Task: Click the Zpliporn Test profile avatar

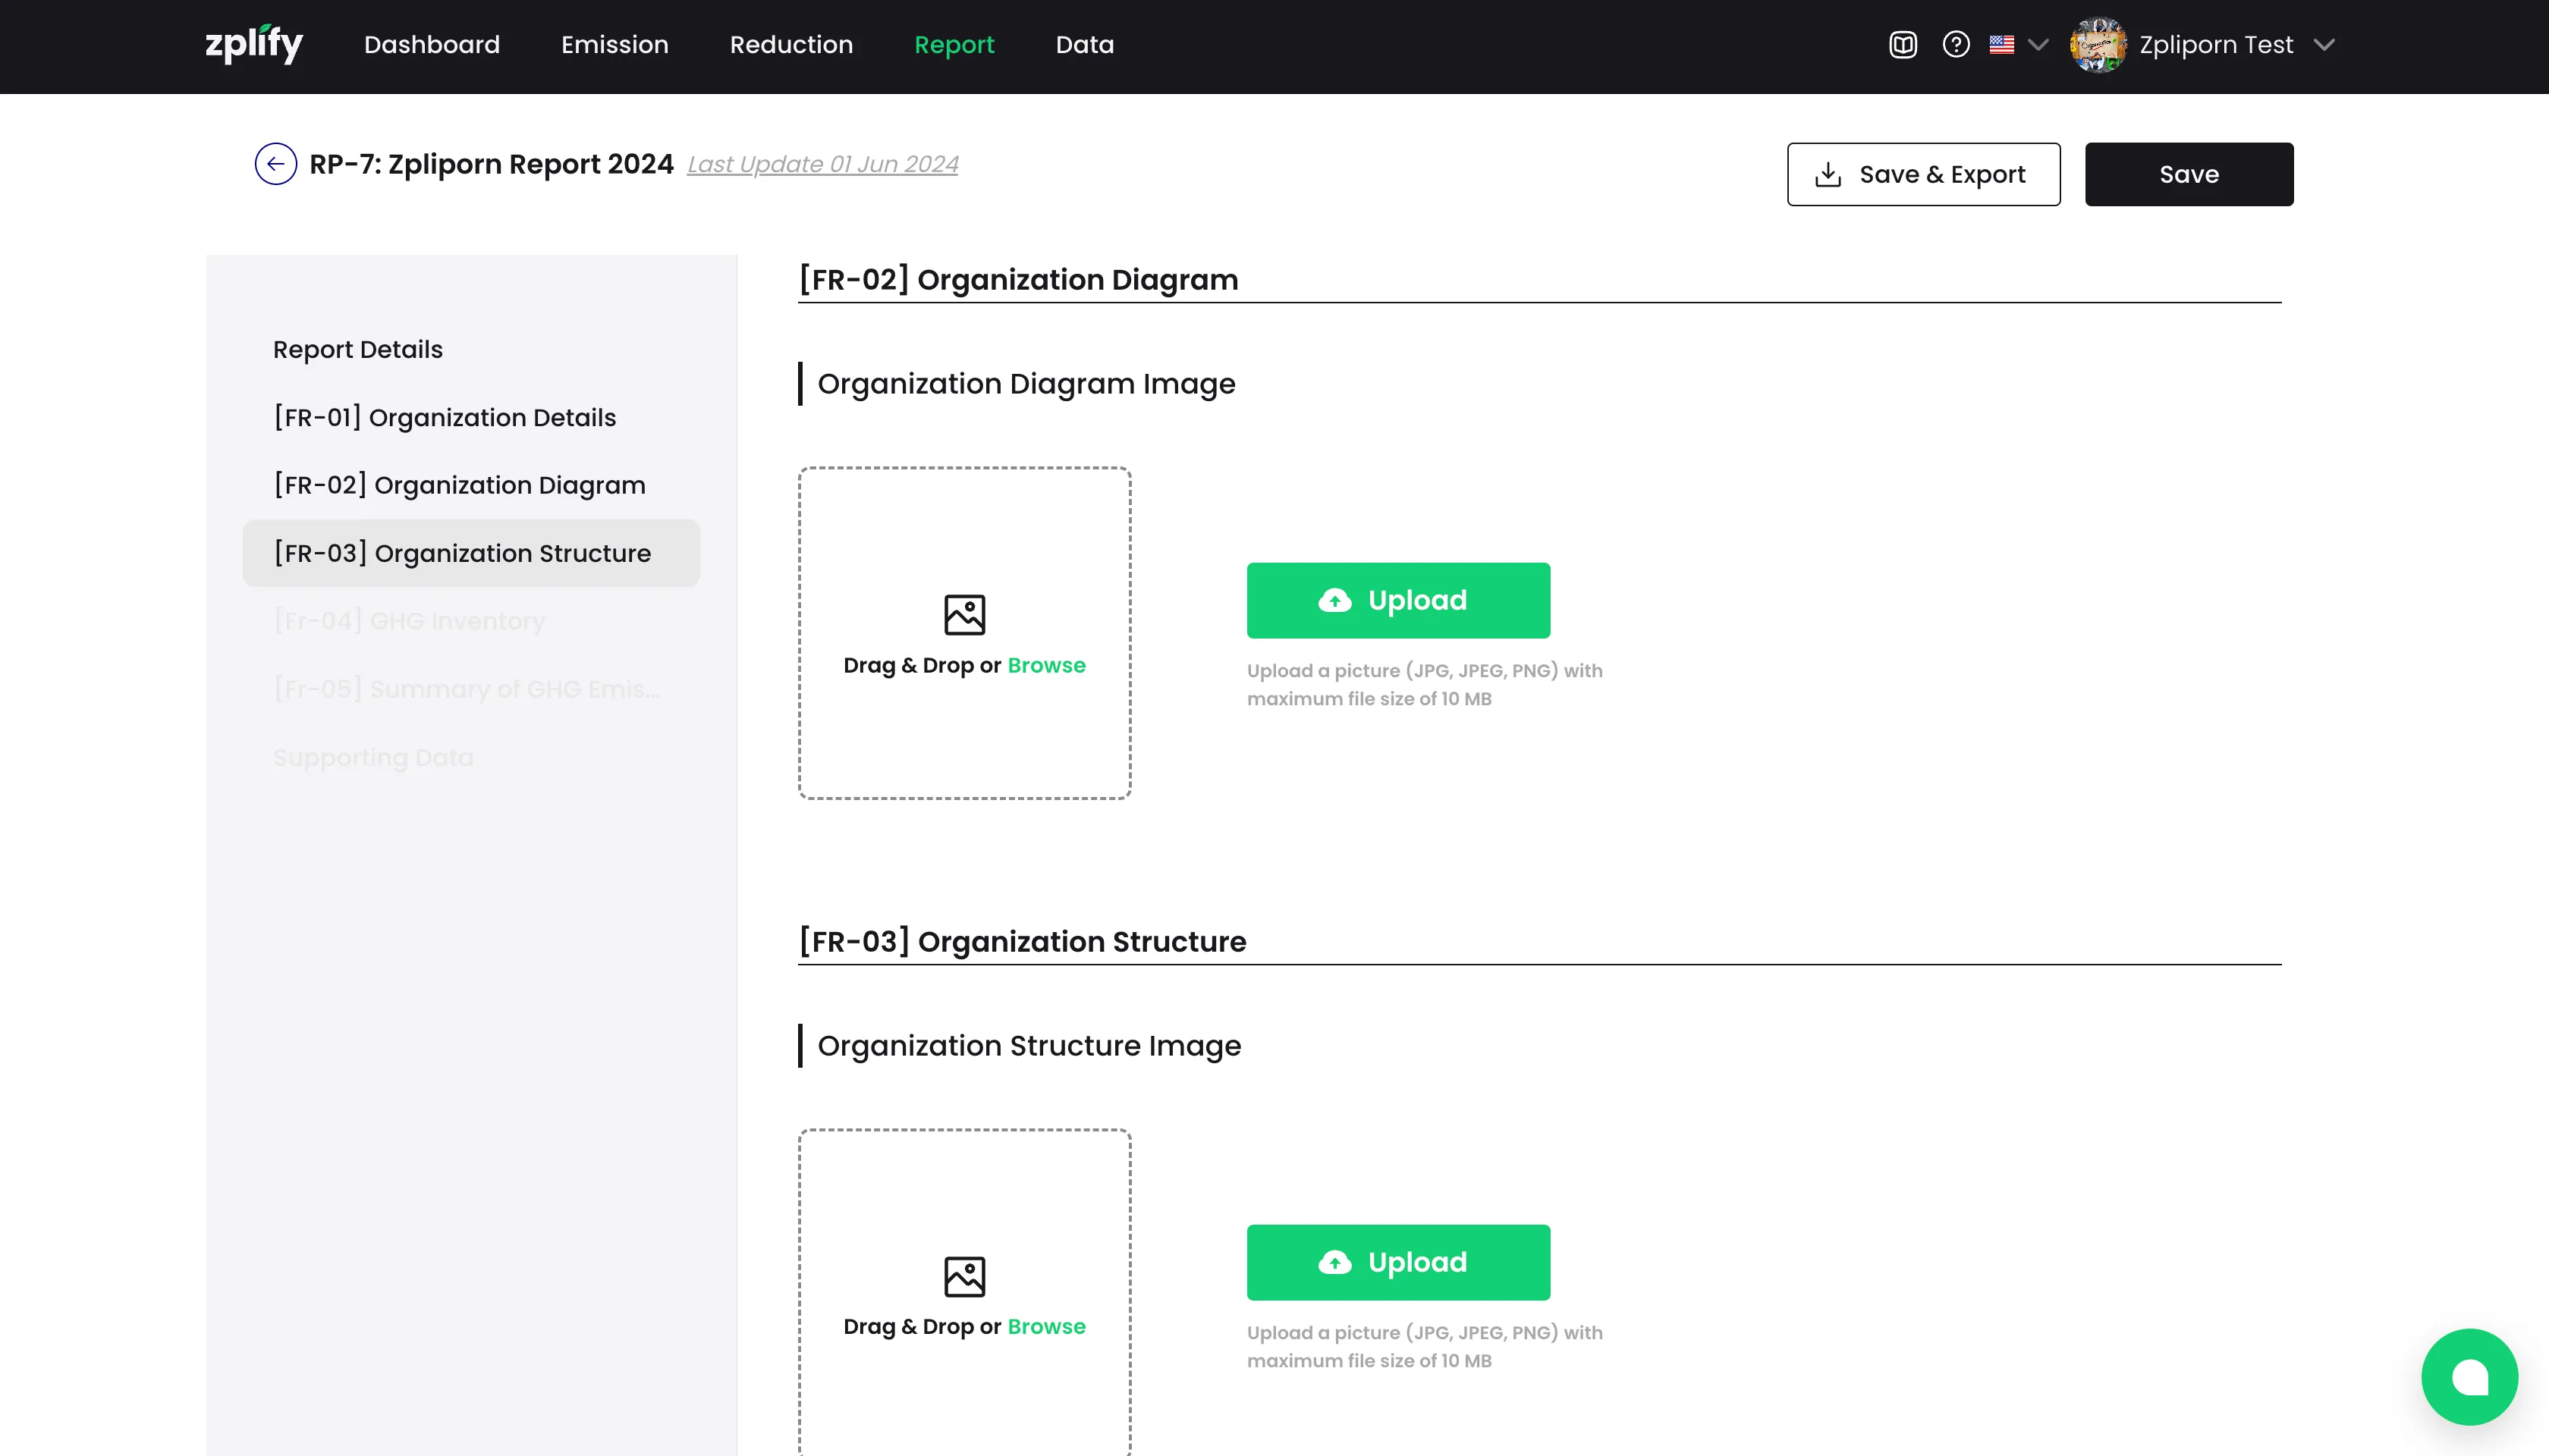Action: coord(2098,45)
